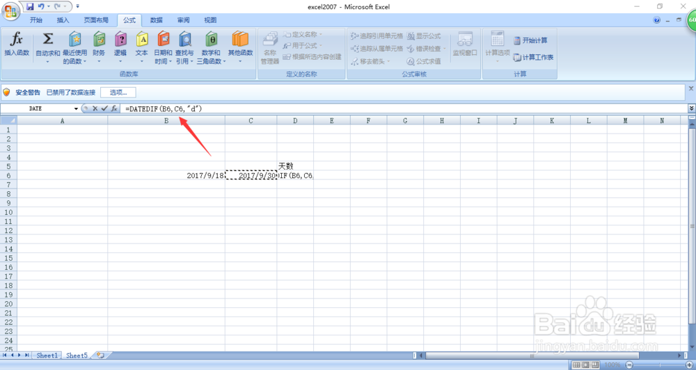This screenshot has height=370, width=696.
Task: Open the Text (文本) functions list
Action: [x=141, y=47]
